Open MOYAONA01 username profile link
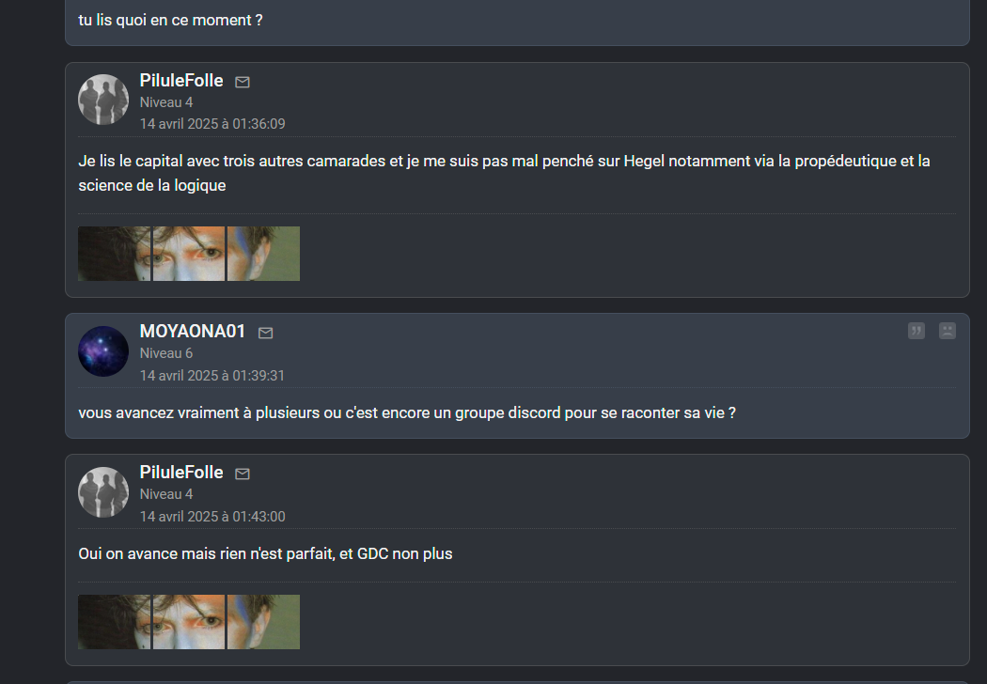Viewport: 987px width, 684px height. click(193, 332)
